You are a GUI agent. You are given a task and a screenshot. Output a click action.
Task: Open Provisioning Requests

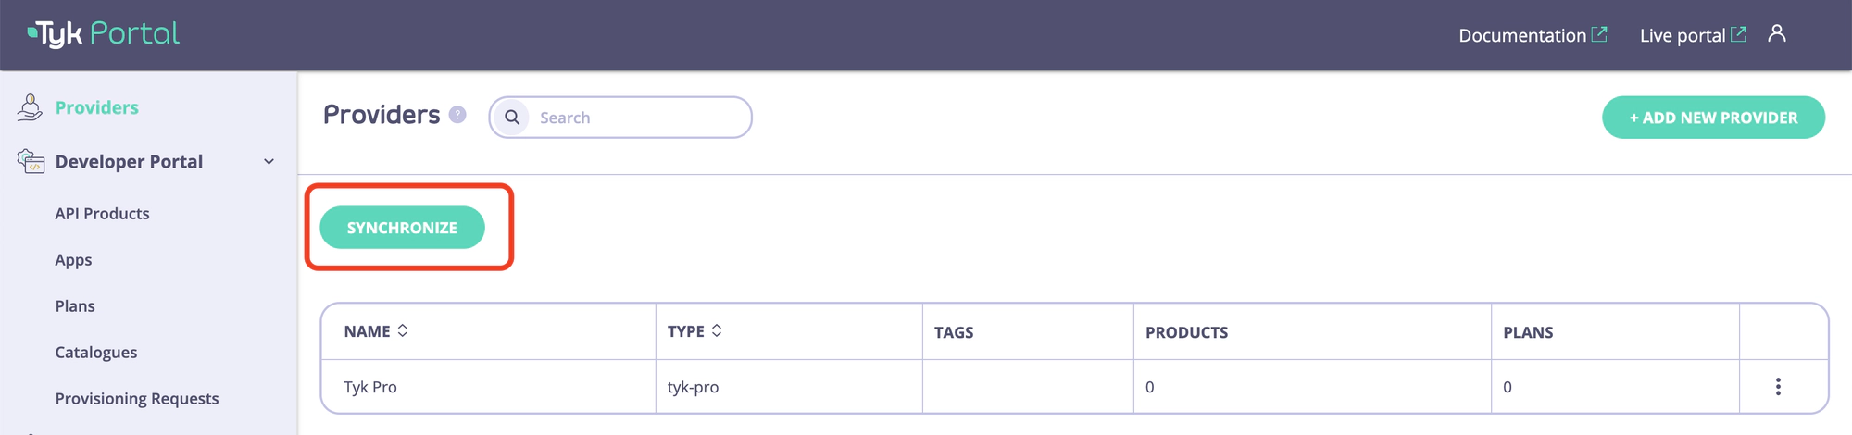tap(137, 399)
